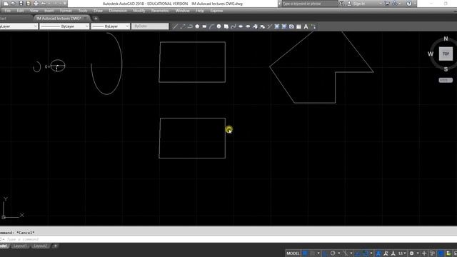Open the WCS menu below ViewCube

446,80
